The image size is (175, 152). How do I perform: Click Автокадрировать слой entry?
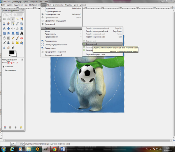(x=61, y=55)
